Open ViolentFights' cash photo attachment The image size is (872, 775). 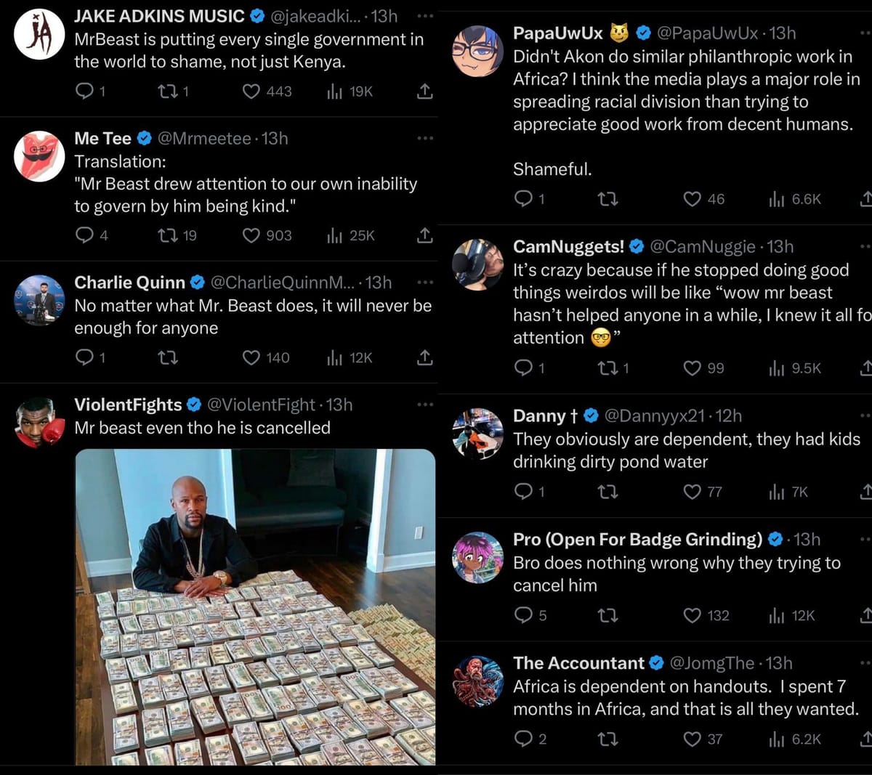point(255,606)
